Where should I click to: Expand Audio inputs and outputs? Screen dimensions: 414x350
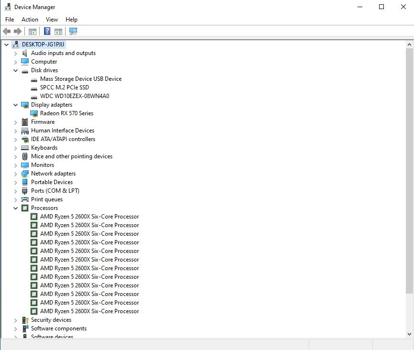[x=16, y=54]
